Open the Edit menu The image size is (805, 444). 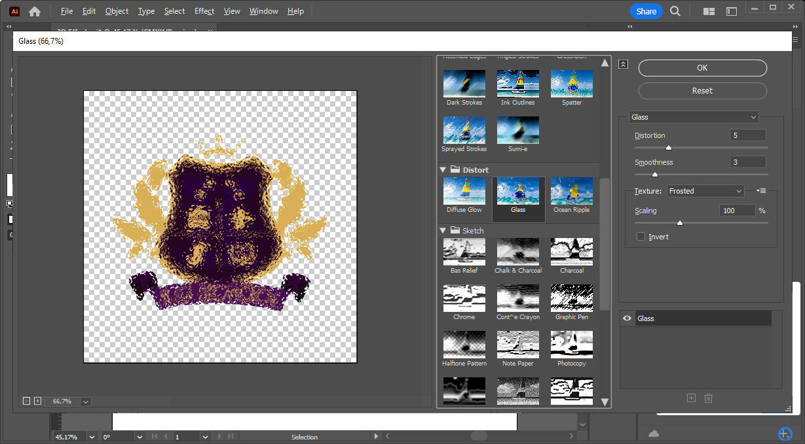click(x=89, y=11)
